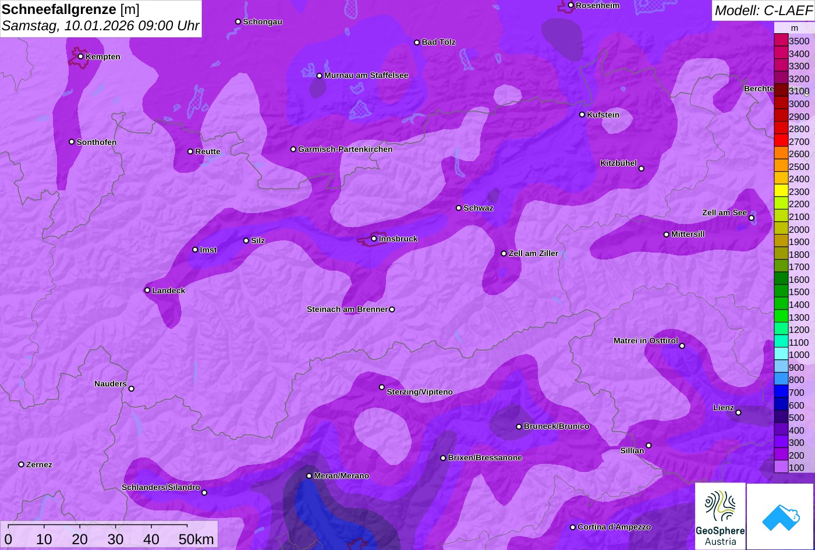Image resolution: width=815 pixels, height=550 pixels.
Task: Click the Murnau am Staffelsee label
Action: point(366,76)
